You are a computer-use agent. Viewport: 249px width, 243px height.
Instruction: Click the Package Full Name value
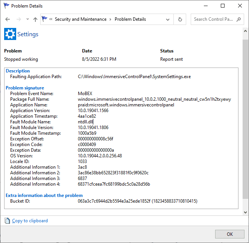pos(154,99)
